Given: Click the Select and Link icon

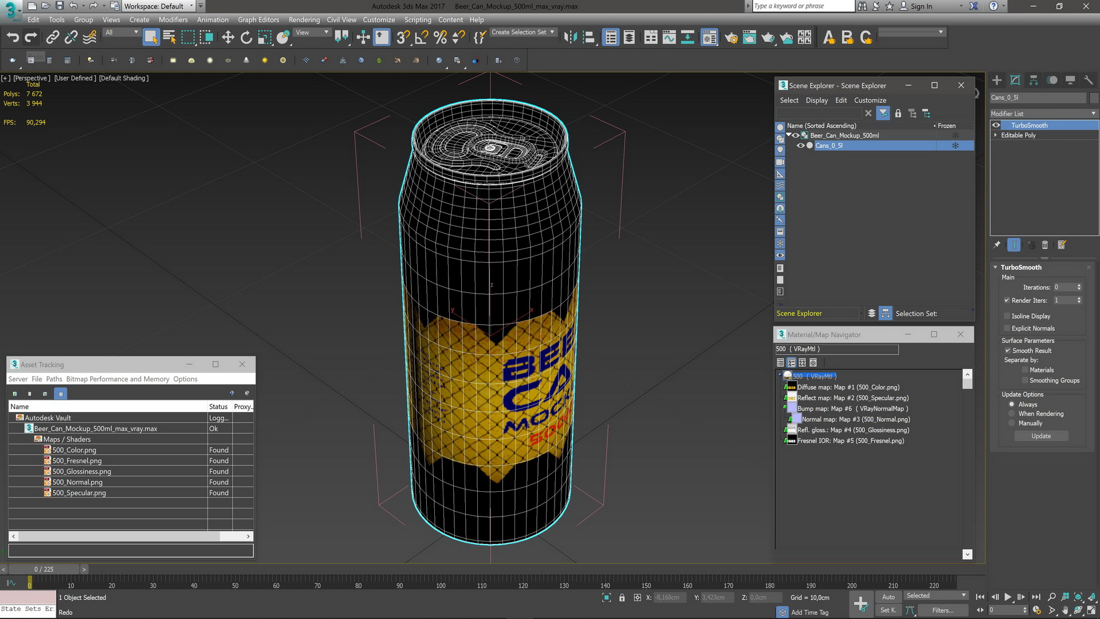Looking at the screenshot, I should pyautogui.click(x=53, y=38).
